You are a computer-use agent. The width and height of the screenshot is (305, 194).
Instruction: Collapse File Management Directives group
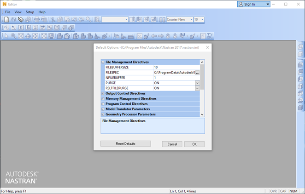(x=103, y=62)
